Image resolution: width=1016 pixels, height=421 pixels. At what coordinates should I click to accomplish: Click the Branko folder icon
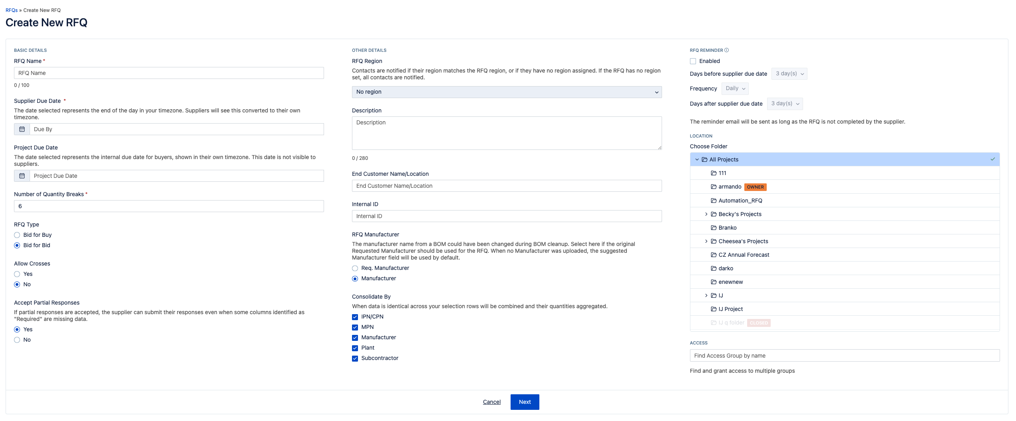pos(714,228)
